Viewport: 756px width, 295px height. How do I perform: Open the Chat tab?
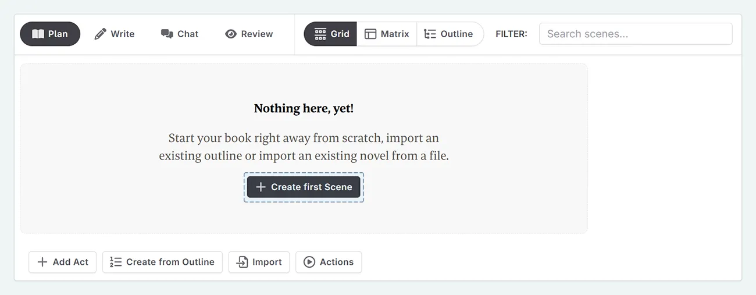click(180, 34)
